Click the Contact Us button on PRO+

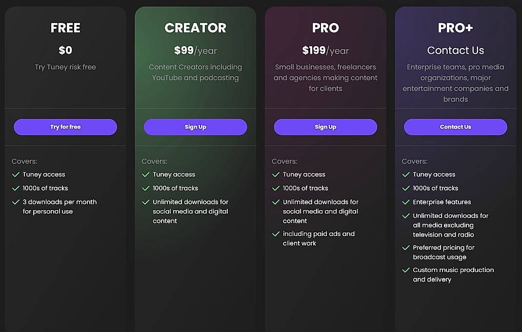[x=455, y=127]
